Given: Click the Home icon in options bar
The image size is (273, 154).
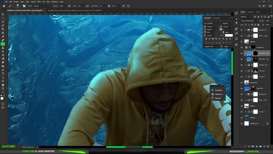Looking at the screenshot, I should coord(4,6).
